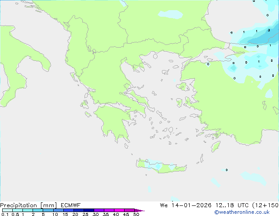Pick the 25 mm navy legend swatch
Screen dimensions: 279x216
pos(89,210)
